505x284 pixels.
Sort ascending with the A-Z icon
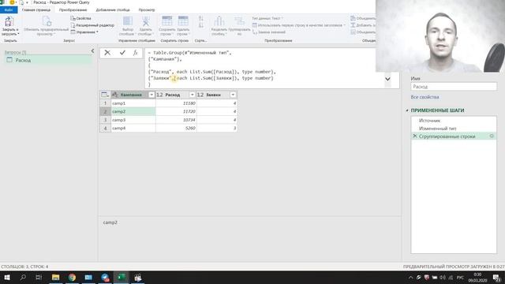click(201, 19)
